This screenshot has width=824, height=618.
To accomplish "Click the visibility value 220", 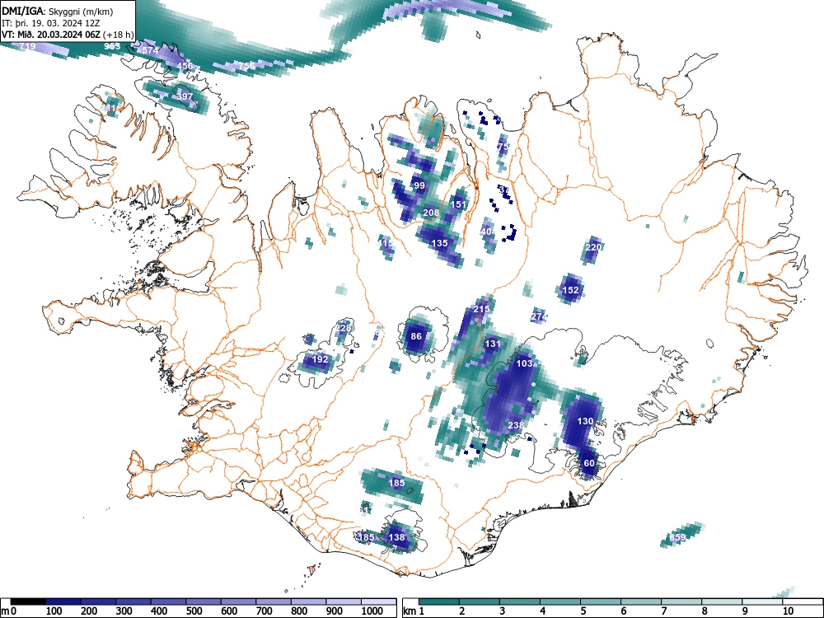I will (x=593, y=247).
